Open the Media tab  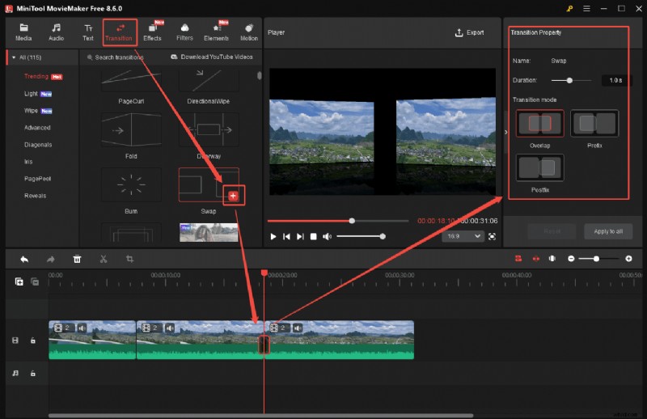[23, 32]
